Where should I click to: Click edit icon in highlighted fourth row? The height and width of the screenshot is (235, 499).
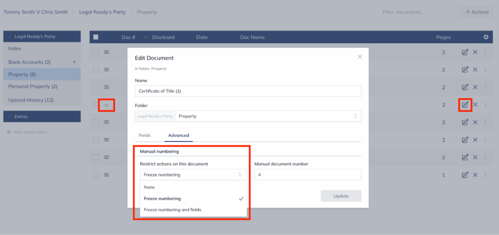click(x=465, y=104)
